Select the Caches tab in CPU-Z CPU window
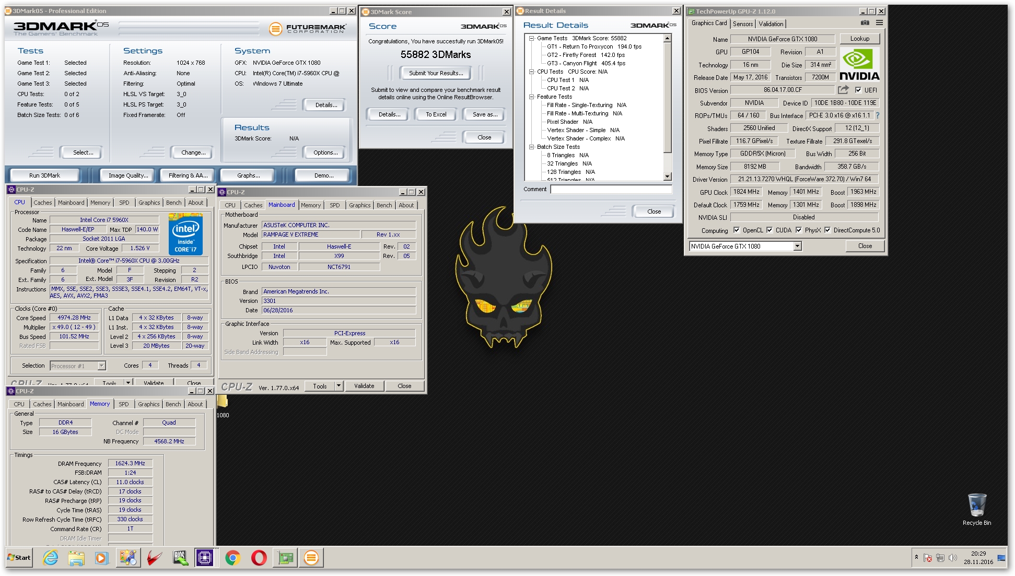The image size is (1015, 576). tap(43, 203)
